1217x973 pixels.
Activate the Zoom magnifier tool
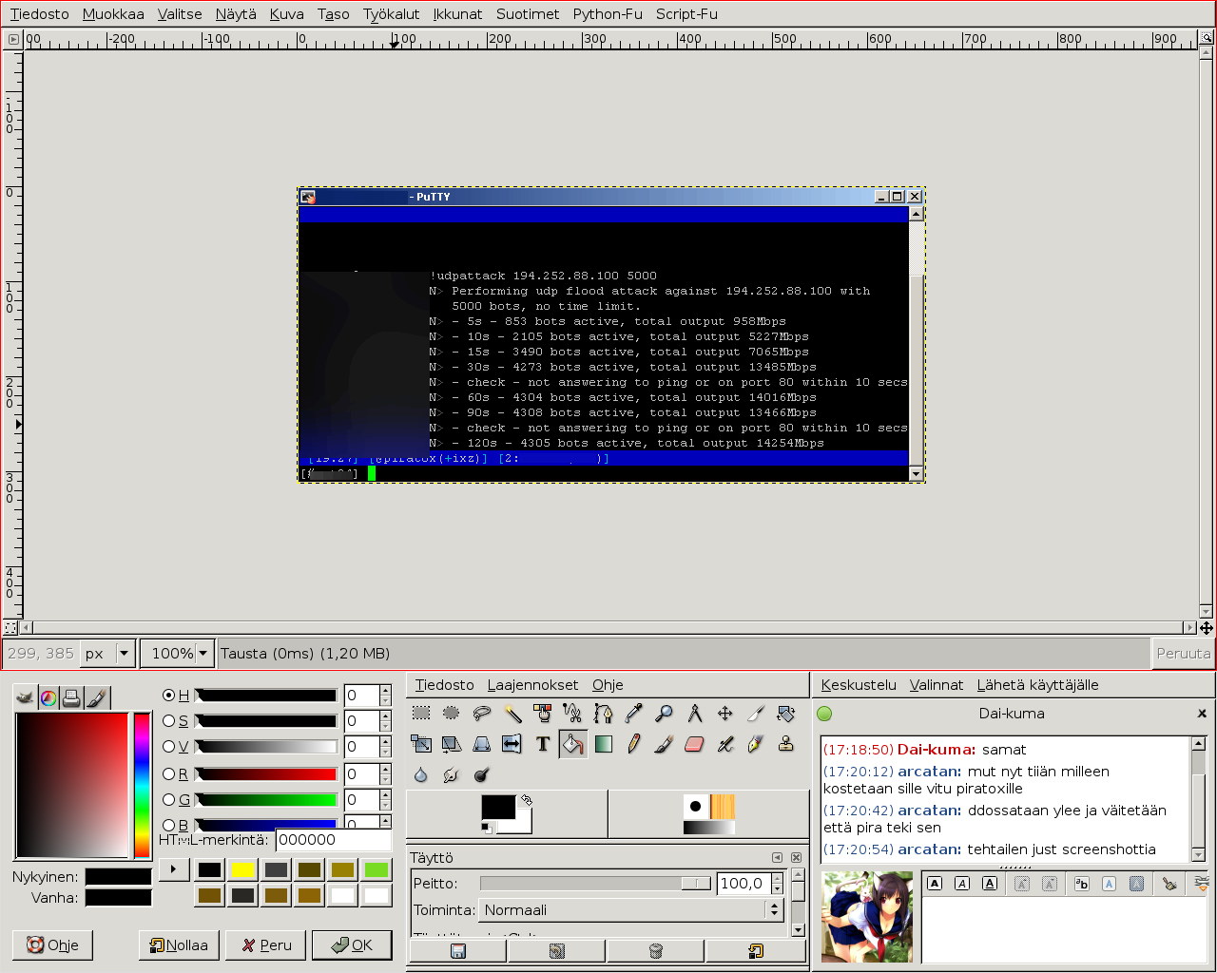coord(664,714)
